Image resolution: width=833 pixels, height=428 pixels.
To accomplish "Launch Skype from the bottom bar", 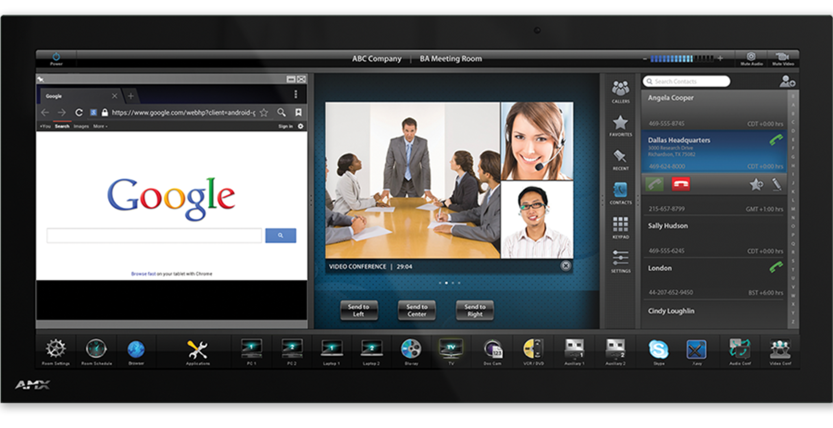I will click(x=659, y=350).
